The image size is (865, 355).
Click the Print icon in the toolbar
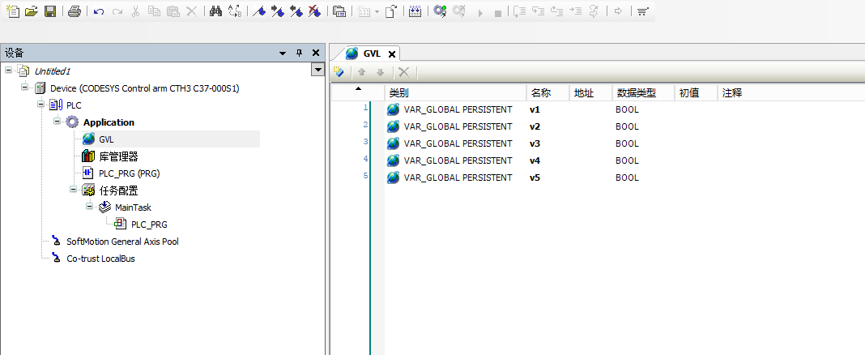75,11
